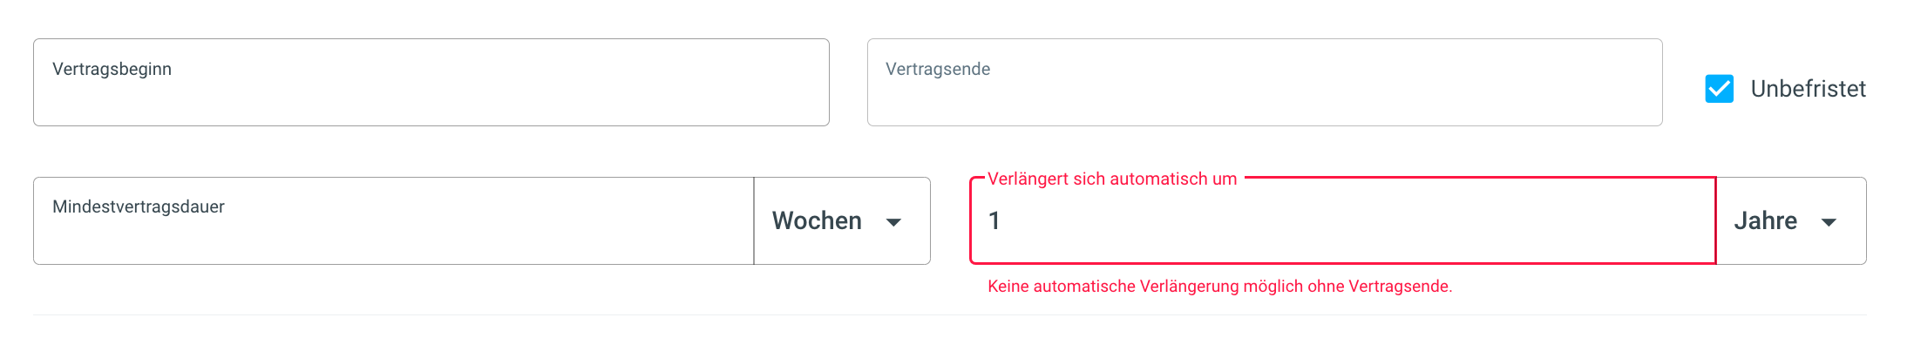Click the arrow next to Wochen
The height and width of the screenshot is (338, 1914).
point(893,223)
